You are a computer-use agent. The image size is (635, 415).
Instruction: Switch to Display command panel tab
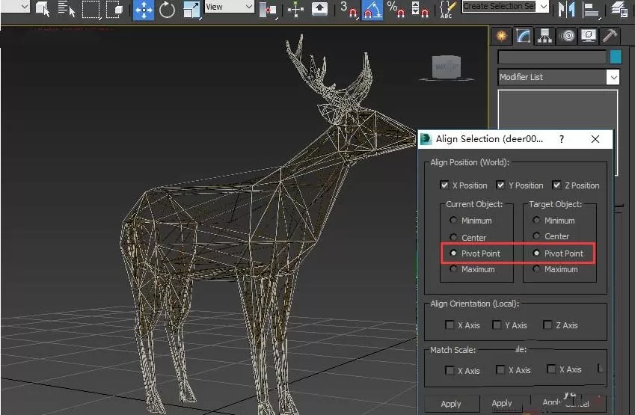[x=589, y=36]
